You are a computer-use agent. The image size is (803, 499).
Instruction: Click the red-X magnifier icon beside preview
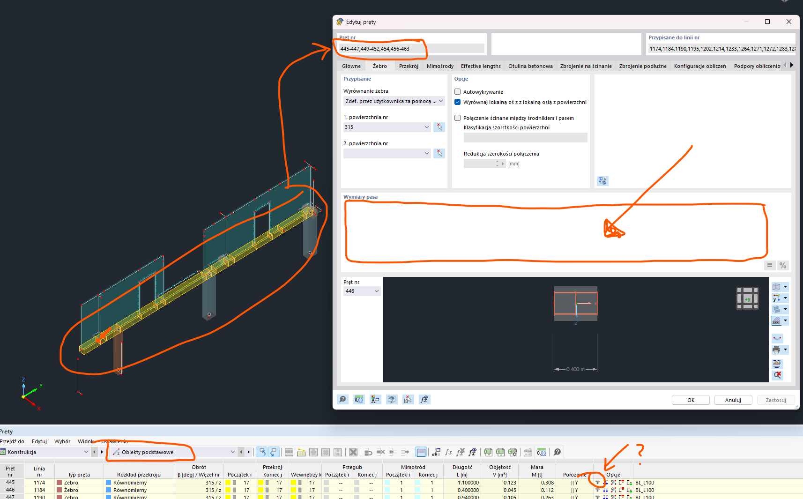[777, 375]
